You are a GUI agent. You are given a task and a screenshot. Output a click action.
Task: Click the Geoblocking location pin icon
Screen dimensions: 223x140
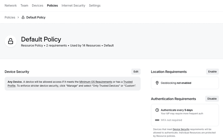click(157, 83)
